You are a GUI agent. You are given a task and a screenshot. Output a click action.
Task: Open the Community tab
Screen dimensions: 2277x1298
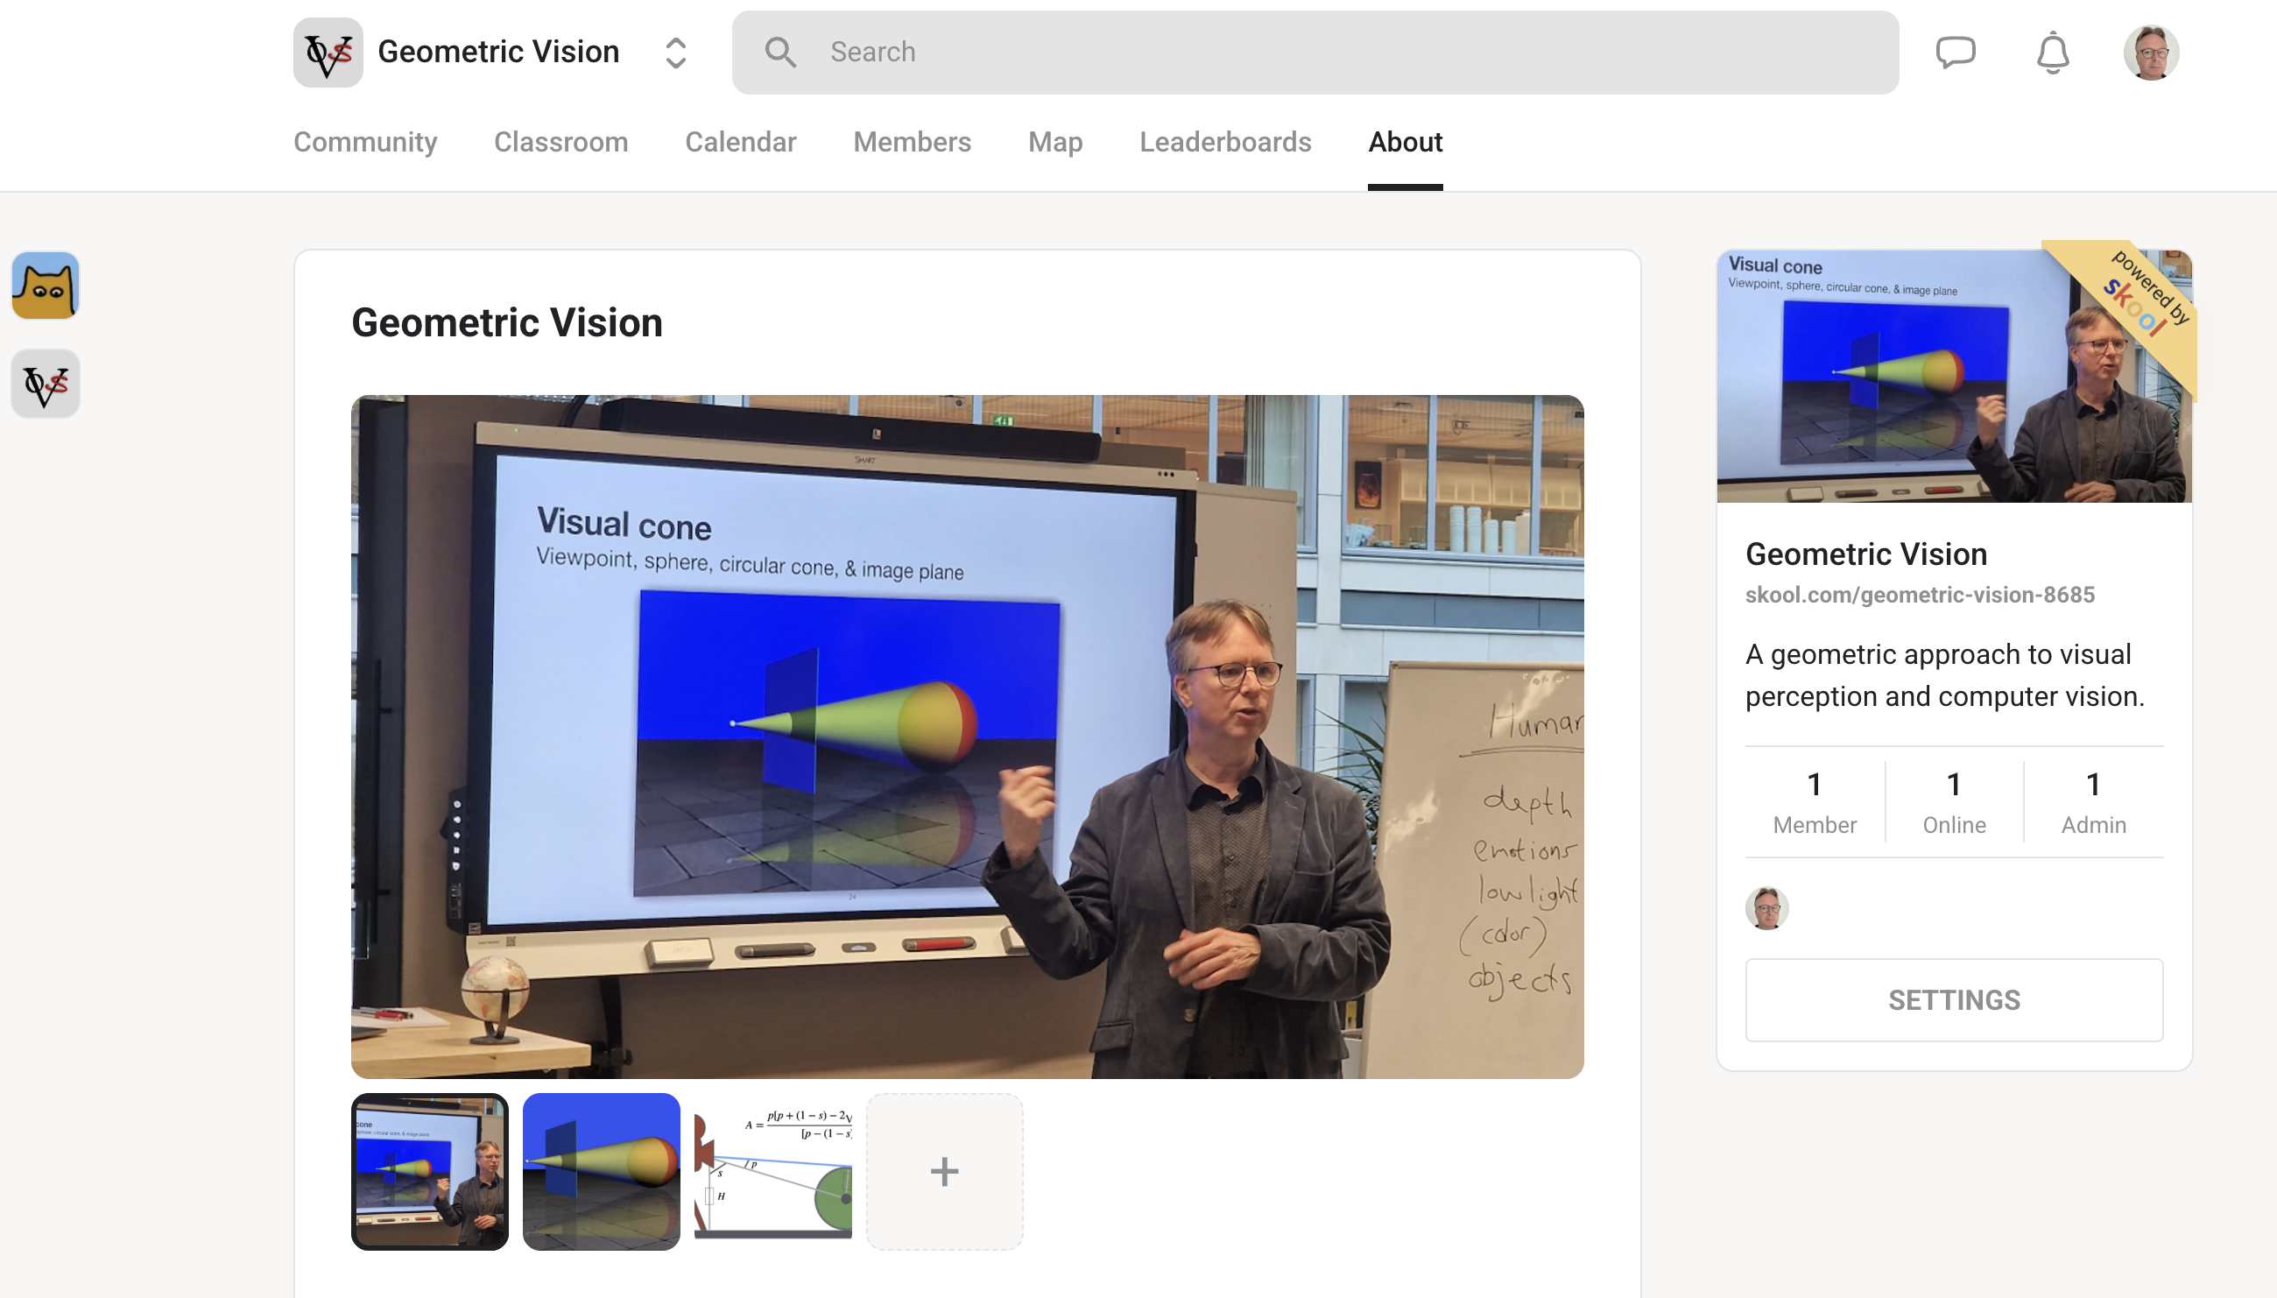[365, 142]
